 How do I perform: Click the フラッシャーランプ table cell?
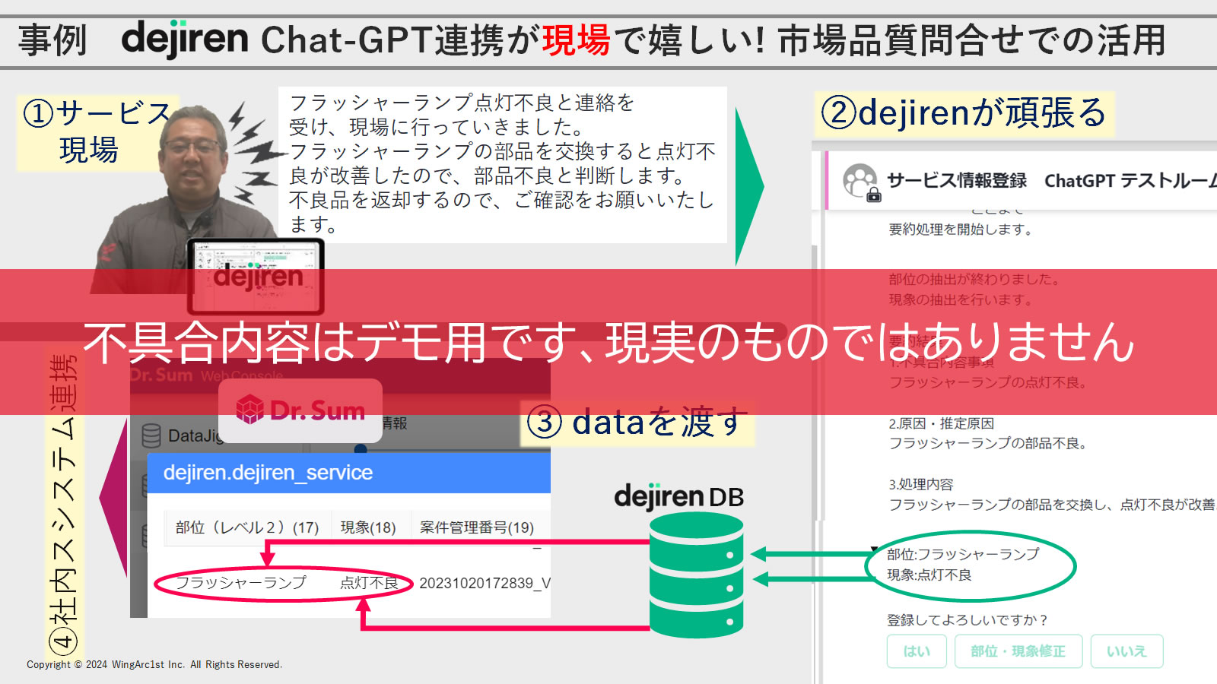coord(241,583)
